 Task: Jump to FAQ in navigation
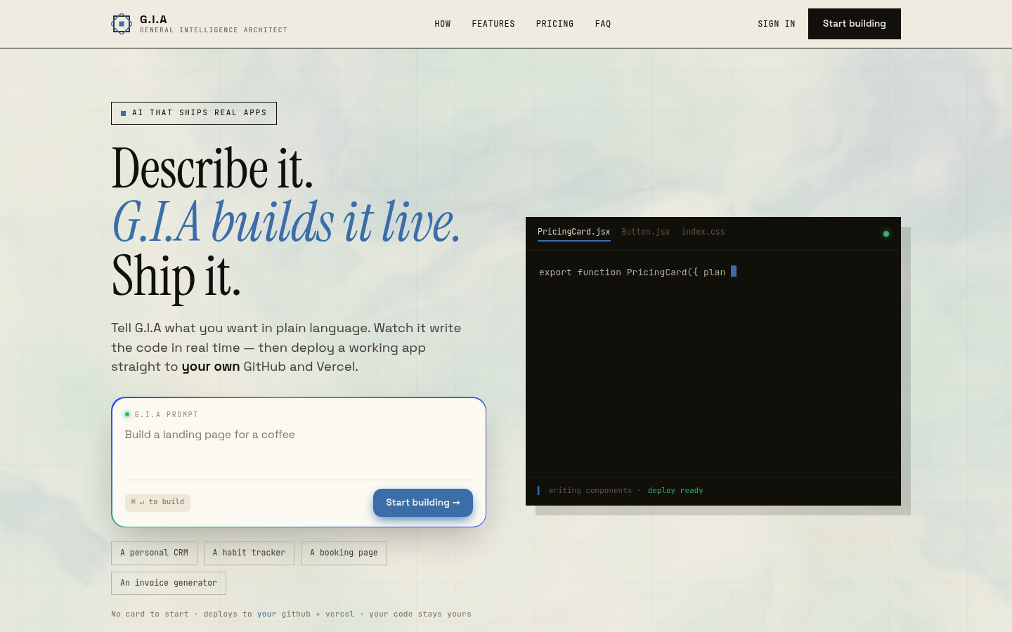click(x=603, y=24)
